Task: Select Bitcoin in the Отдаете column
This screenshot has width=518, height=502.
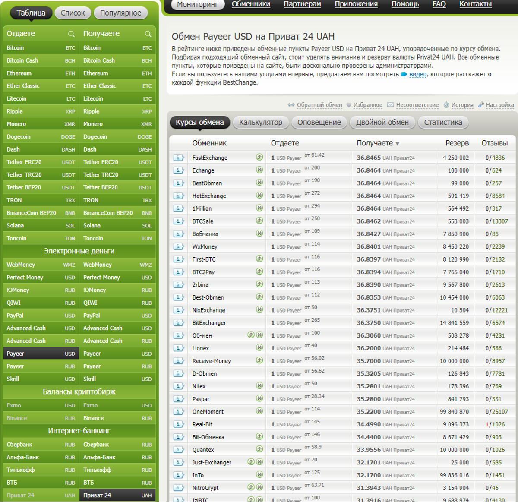Action: (41, 48)
